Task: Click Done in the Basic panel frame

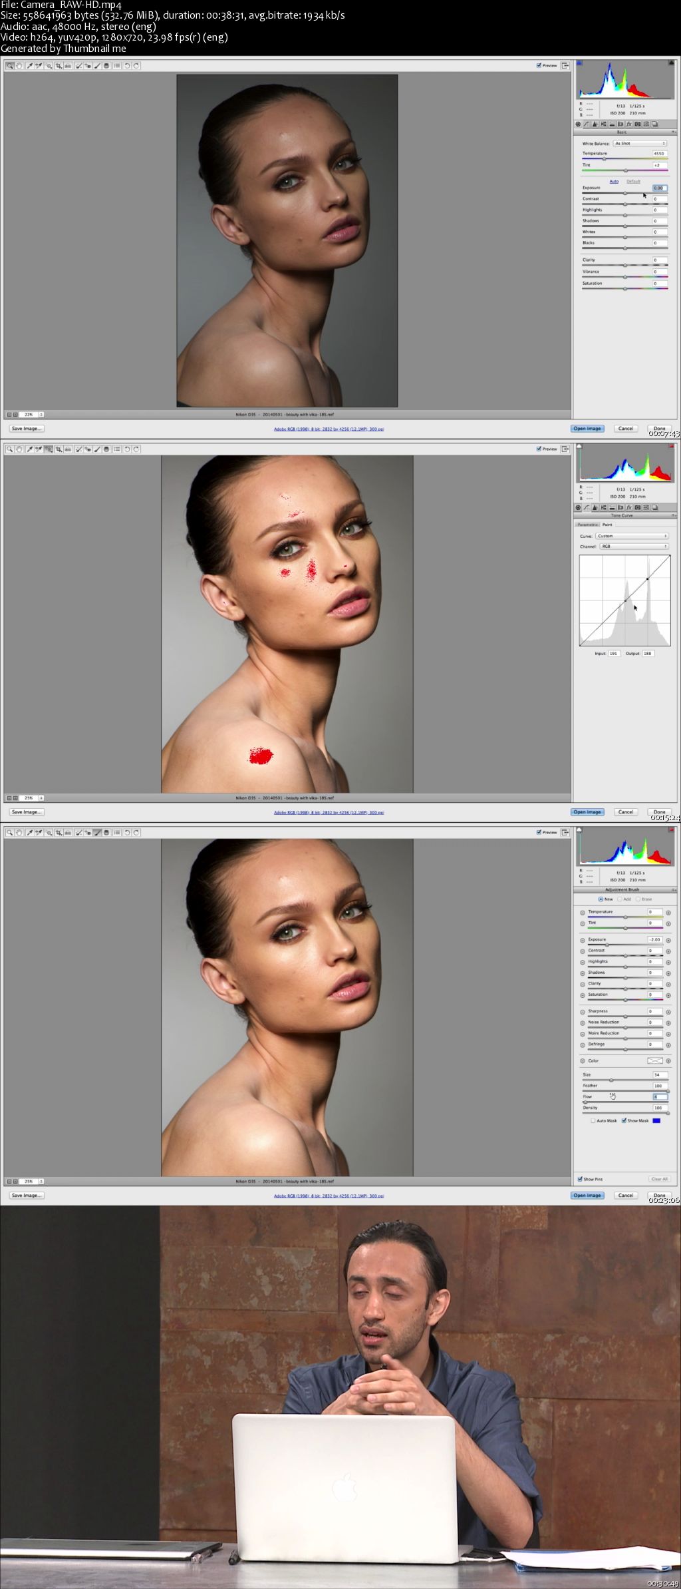Action: pos(659,429)
